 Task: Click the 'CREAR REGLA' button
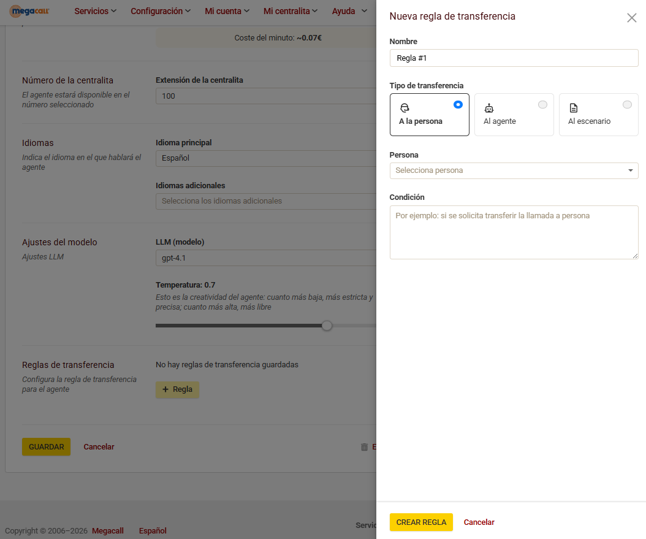(x=421, y=522)
